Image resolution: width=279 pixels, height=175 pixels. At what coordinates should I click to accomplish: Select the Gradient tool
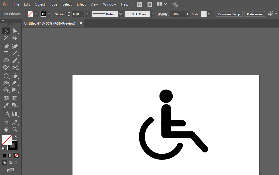[x=15, y=98]
